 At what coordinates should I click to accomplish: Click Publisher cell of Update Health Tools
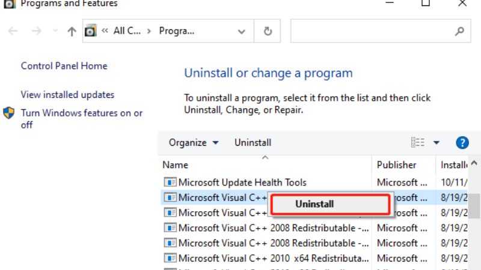click(402, 182)
